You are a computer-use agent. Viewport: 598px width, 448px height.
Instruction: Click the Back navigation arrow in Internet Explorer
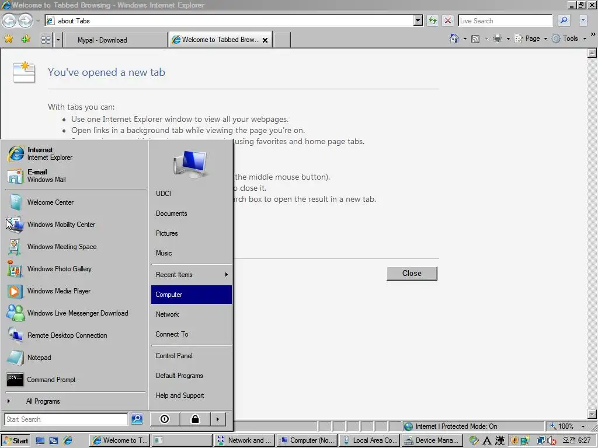pos(9,20)
